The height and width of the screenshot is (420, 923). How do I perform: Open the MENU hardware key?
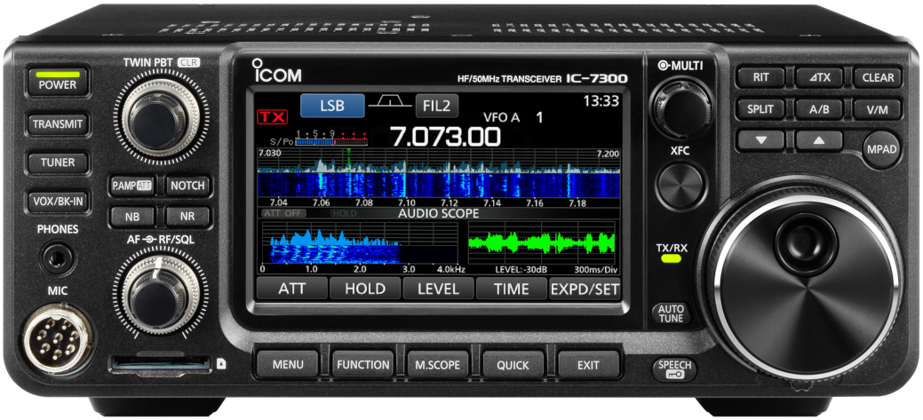[x=287, y=365]
